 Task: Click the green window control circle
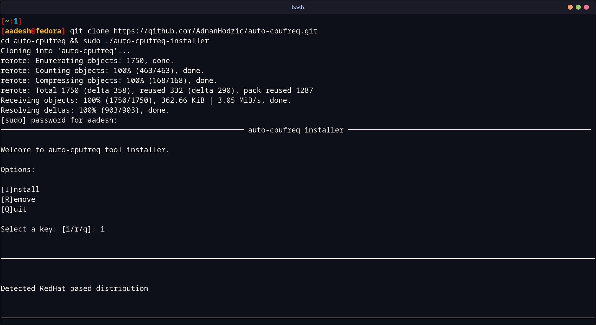pos(578,7)
